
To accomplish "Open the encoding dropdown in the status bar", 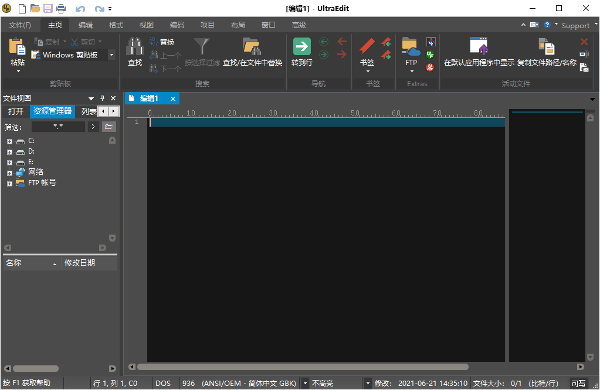I will (x=305, y=383).
